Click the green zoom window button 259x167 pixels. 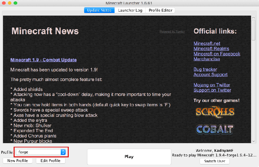tap(15, 3)
